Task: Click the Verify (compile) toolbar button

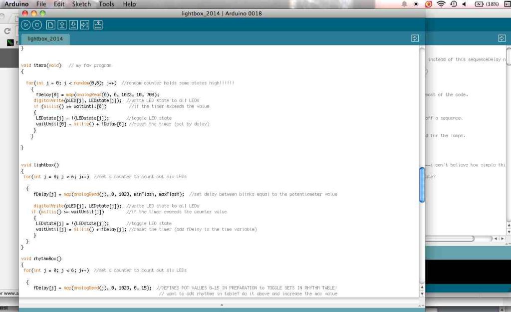Action: pos(26,25)
